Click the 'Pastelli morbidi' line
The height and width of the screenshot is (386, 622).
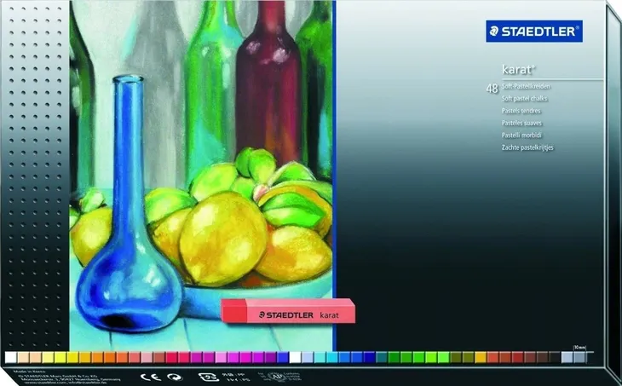pos(521,135)
